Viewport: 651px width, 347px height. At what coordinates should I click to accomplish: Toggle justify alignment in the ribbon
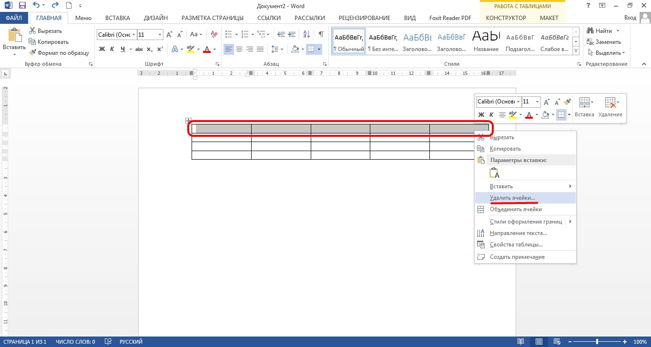pos(260,49)
